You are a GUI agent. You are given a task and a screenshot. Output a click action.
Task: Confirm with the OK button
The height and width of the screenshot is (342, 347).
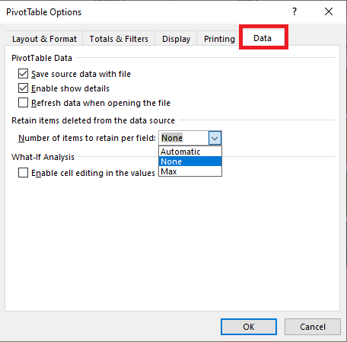(249, 327)
